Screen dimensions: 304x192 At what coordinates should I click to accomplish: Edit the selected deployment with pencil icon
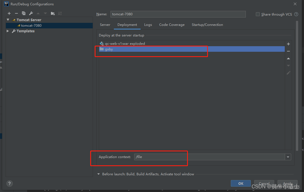288,73
